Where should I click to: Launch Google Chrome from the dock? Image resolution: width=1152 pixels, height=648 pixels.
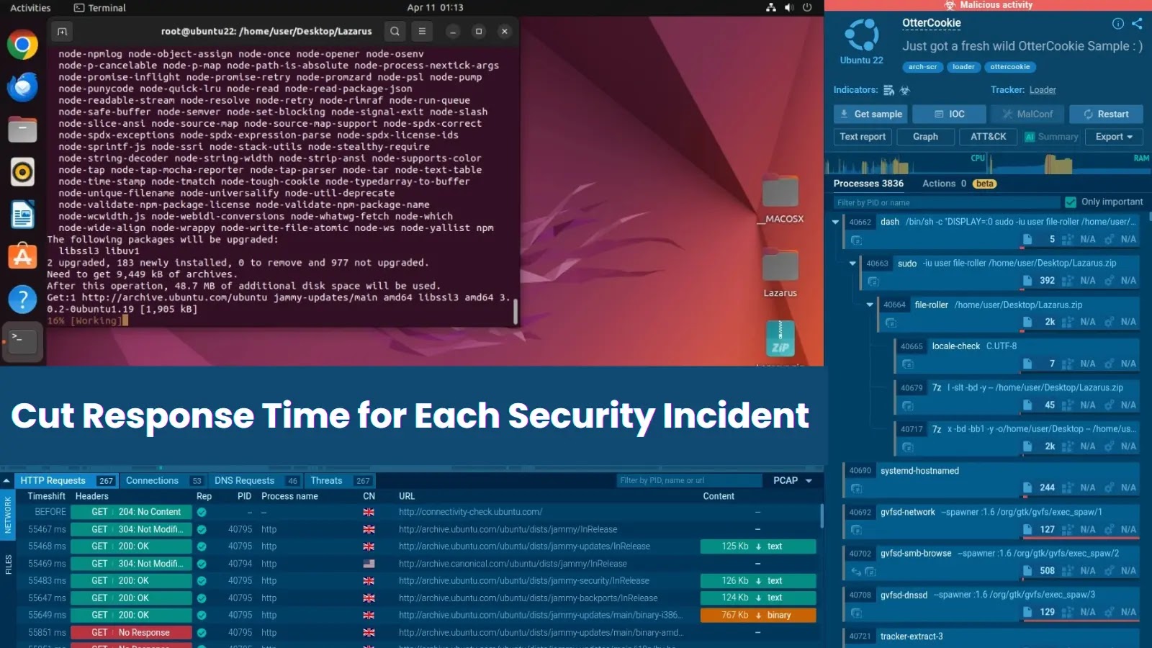click(x=22, y=45)
